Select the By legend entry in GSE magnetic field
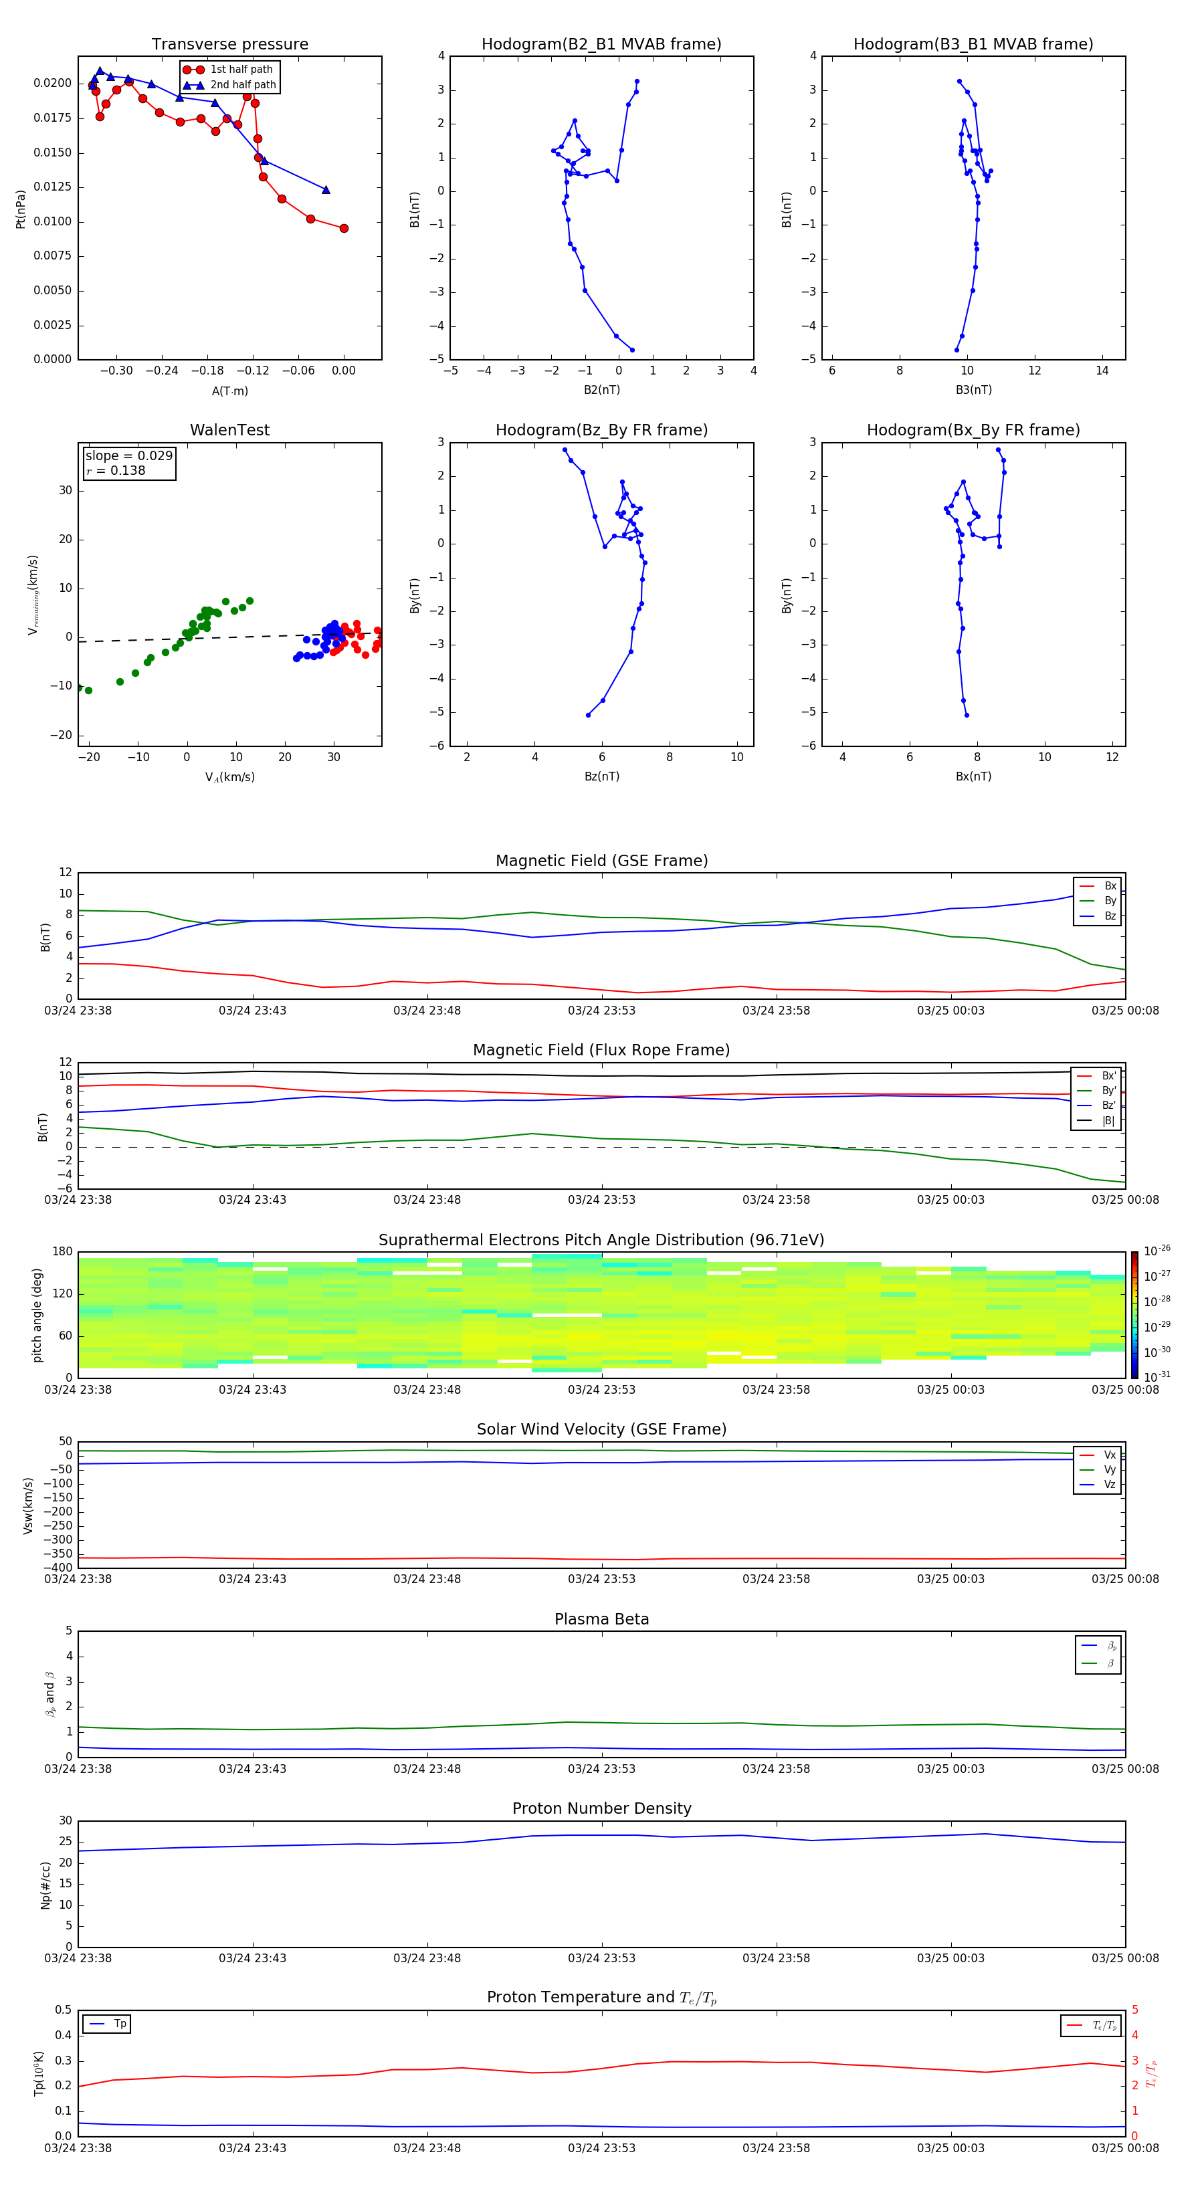This screenshot has height=2207, width=1204. (x=1098, y=902)
